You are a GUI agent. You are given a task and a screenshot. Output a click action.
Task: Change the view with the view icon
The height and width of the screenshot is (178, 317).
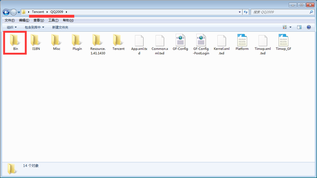(x=285, y=27)
